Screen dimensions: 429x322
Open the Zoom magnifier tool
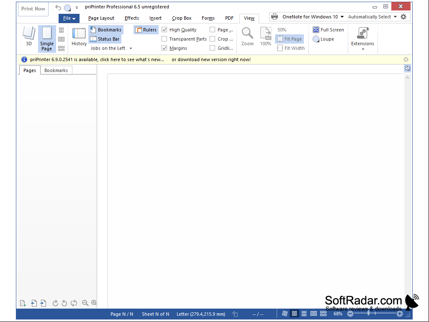pos(247,36)
